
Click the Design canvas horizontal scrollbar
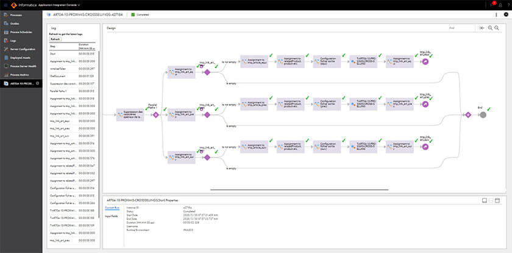click(299, 190)
